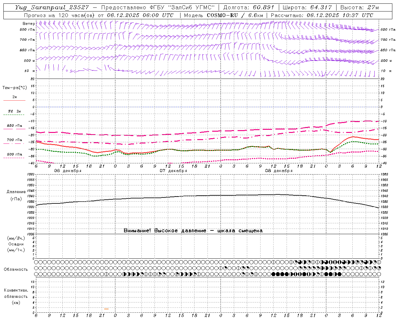
Task: Click the Давление pressure axis title
Action: [16, 192]
